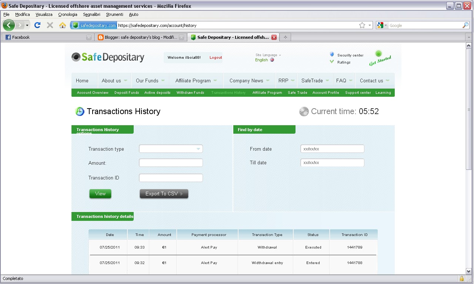Open the Segnalibri menu
Screen dimensions: 474x284
91,14
